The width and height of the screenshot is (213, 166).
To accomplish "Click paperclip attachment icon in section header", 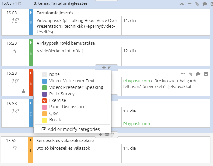I will (x=197, y=4).
